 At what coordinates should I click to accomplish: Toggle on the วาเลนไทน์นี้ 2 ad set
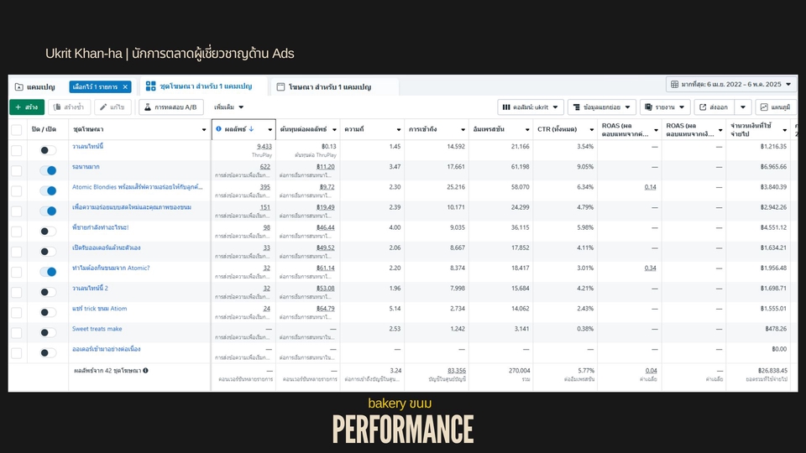[48, 292]
